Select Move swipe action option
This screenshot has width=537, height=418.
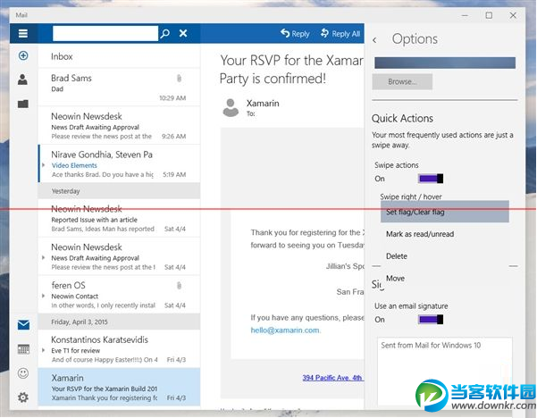(x=445, y=279)
